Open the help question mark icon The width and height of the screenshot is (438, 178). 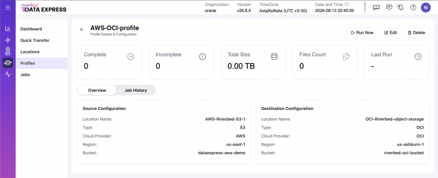[413, 8]
